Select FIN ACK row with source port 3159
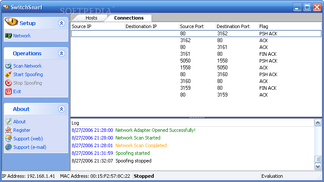The width and height of the screenshot is (324, 182). coord(196,88)
